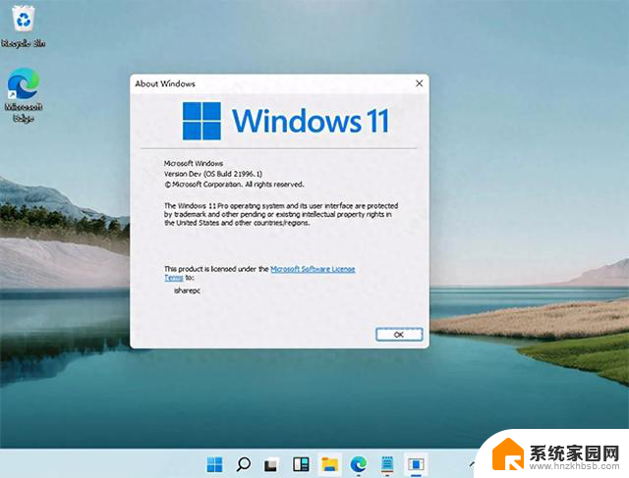629x478 pixels.
Task: Open the Microsoft Edge desktop shortcut
Action: pyautogui.click(x=24, y=95)
